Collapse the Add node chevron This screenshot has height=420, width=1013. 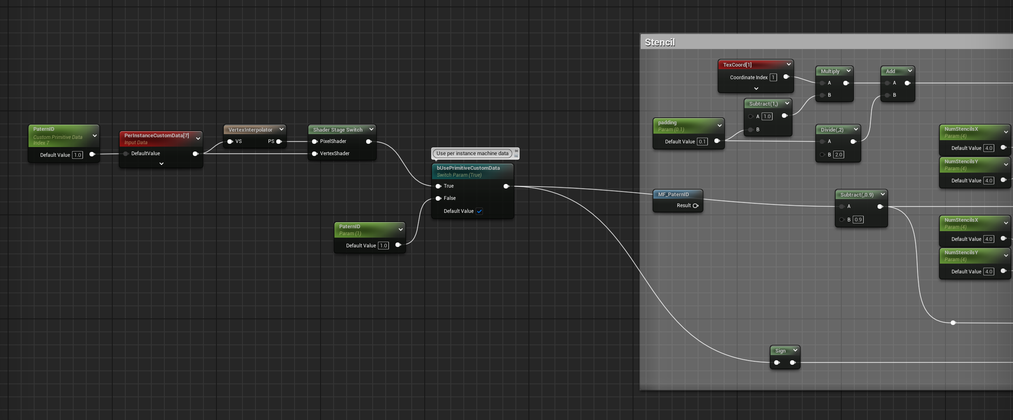[910, 71]
